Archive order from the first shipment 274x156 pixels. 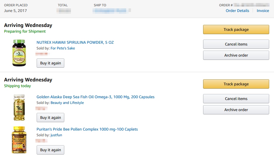(x=236, y=55)
